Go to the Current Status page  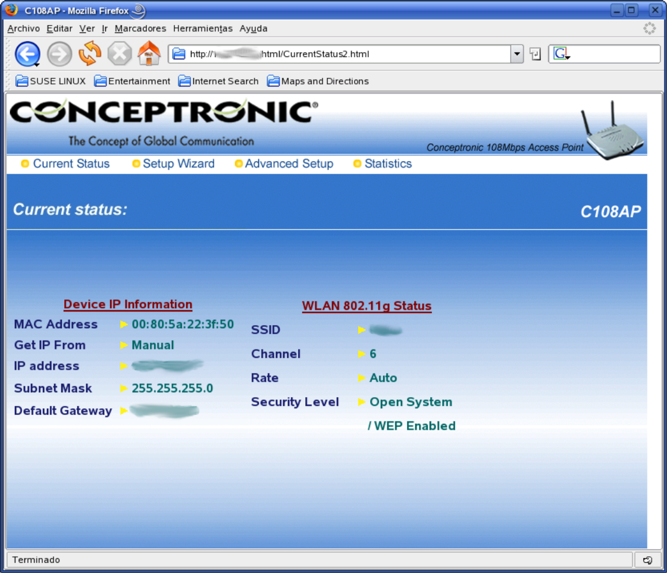[x=71, y=163]
